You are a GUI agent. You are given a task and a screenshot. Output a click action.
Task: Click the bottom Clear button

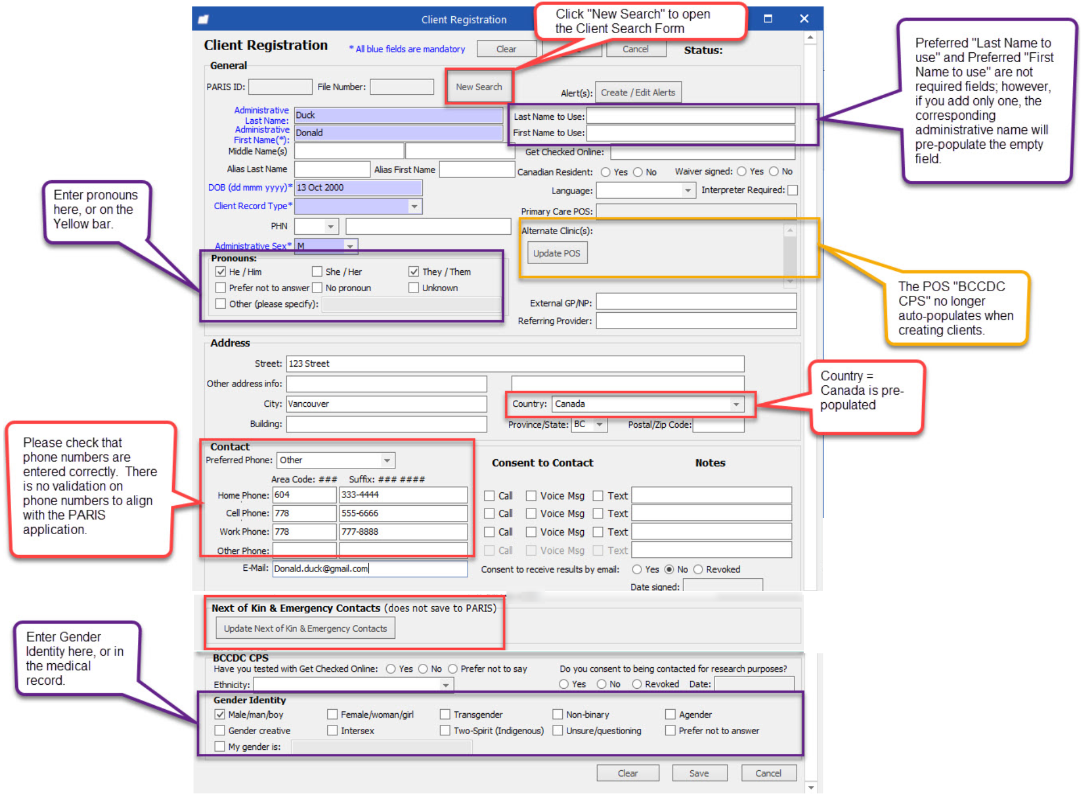[627, 773]
